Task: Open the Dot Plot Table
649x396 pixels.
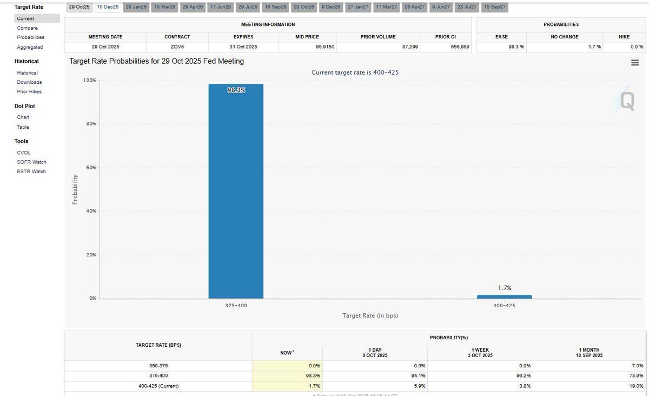Action: click(22, 127)
